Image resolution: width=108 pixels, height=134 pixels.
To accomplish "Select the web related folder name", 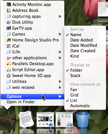I will pos(23,87).
